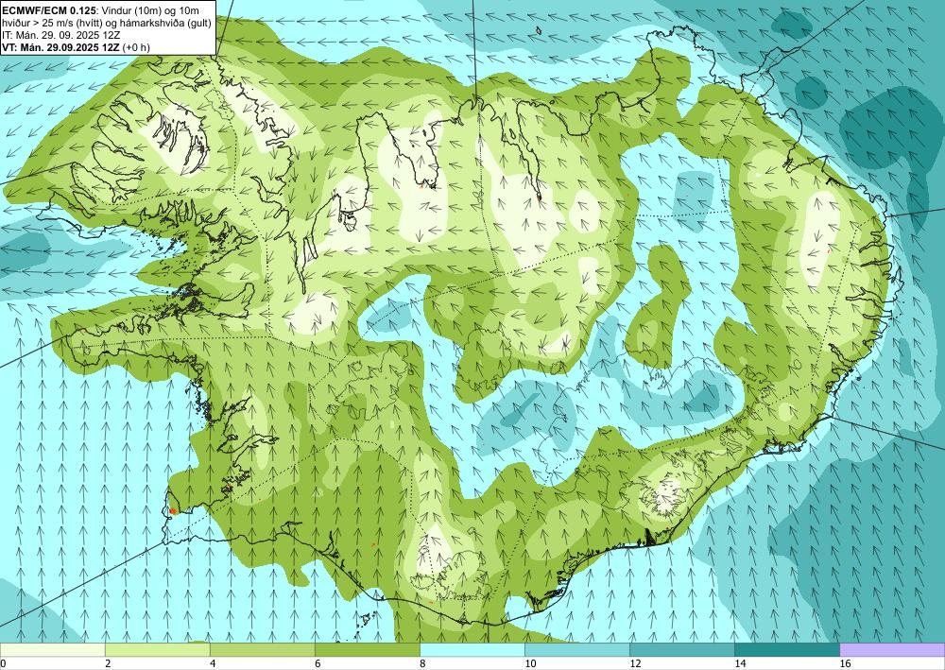The image size is (945, 670).
Task: Click the teal 10–12 legend swatch
Action: coord(577,649)
